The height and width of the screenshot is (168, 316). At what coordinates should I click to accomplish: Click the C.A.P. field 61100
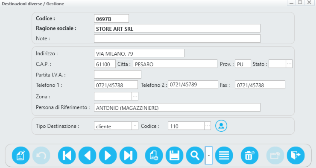tap(105, 64)
